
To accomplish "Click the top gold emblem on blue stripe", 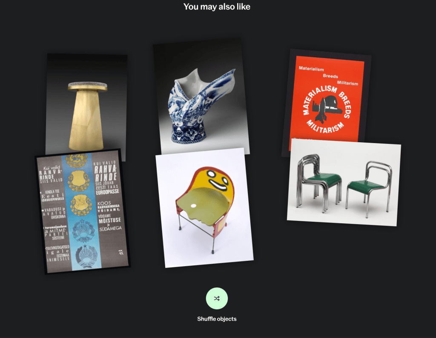I will pos(77,159).
